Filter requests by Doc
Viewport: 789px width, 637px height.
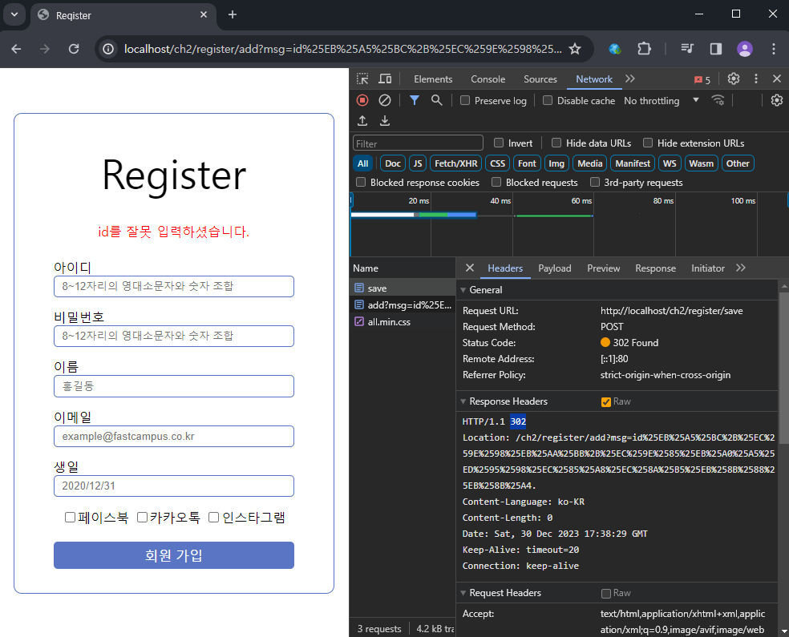(392, 163)
